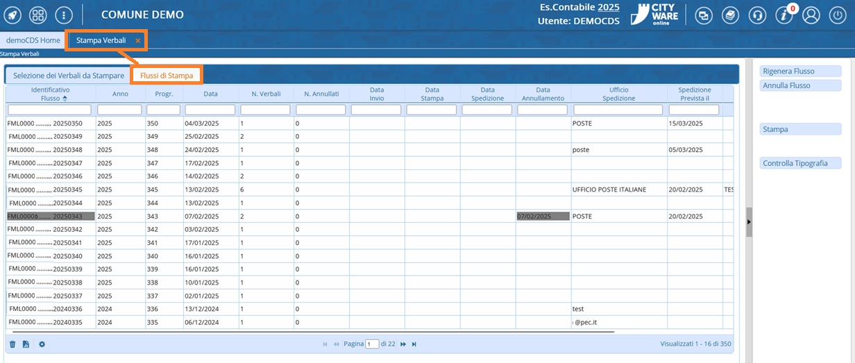This screenshot has width=855, height=363.
Task: Click the trash delete icon below table
Action: click(12, 344)
